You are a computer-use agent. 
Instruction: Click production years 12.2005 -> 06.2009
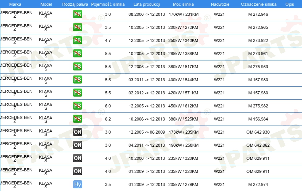[x=147, y=132]
